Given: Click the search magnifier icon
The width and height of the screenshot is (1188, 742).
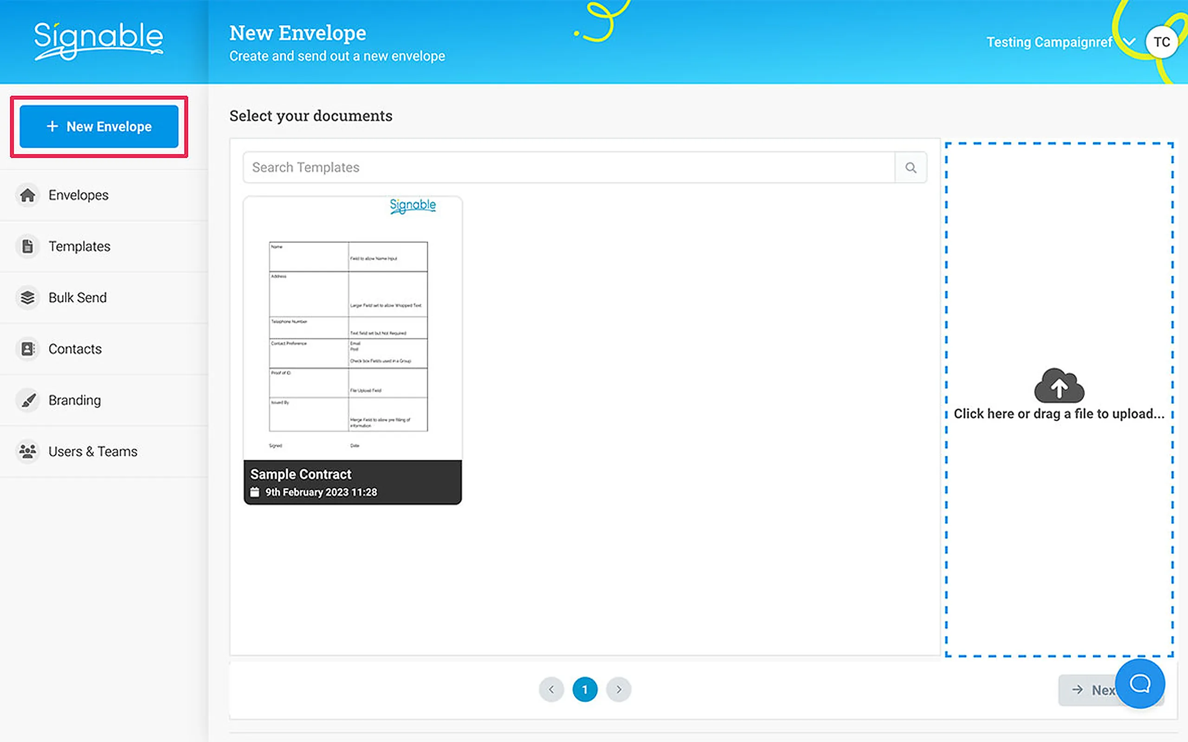Looking at the screenshot, I should click(910, 168).
